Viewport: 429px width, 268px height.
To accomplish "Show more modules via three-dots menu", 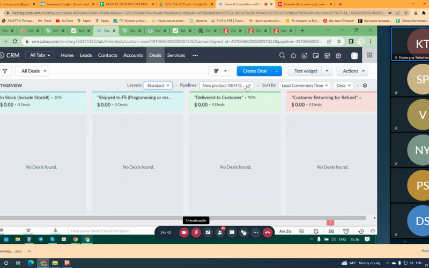I will 195,55.
